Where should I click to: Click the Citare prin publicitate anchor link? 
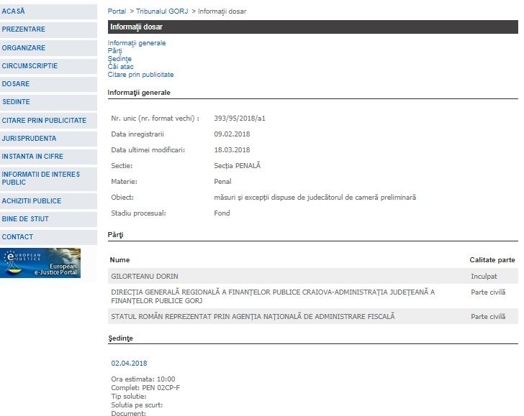(x=140, y=75)
